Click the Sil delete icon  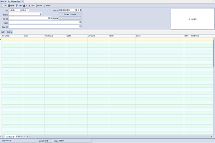[24, 6]
